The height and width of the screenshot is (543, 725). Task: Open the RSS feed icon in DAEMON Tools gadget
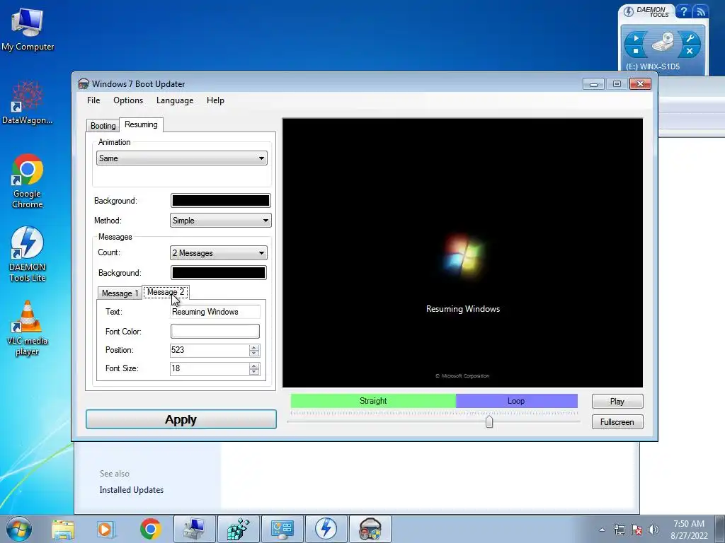[x=701, y=11]
